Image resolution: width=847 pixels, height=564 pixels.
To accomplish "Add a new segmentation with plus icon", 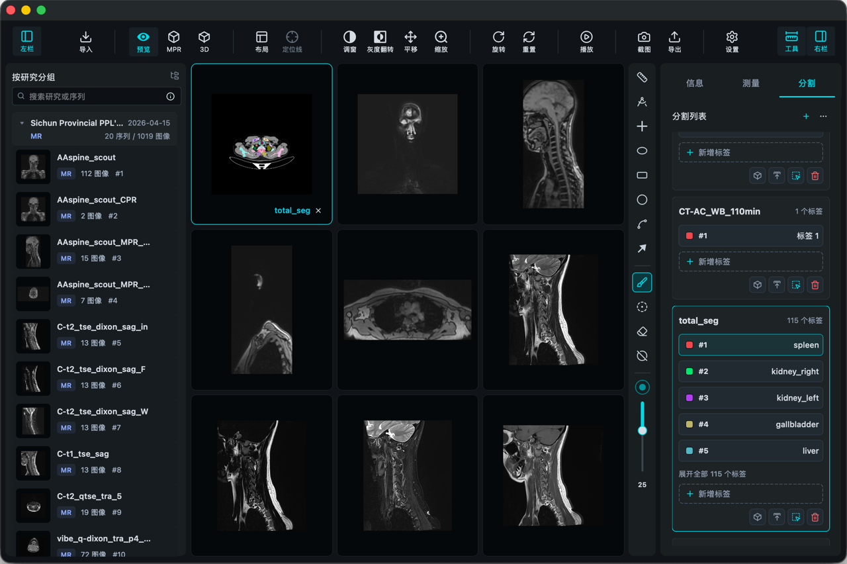I will point(806,117).
